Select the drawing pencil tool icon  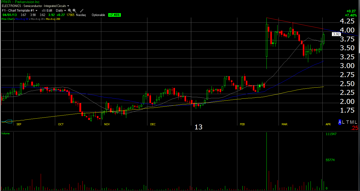pyautogui.click(x=82, y=11)
